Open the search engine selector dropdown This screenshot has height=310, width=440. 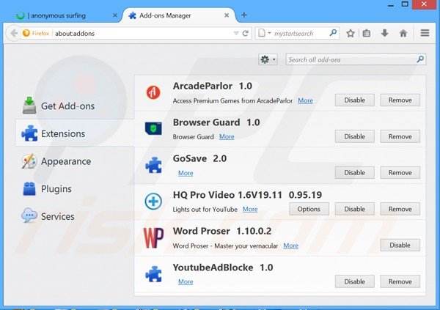coord(264,33)
